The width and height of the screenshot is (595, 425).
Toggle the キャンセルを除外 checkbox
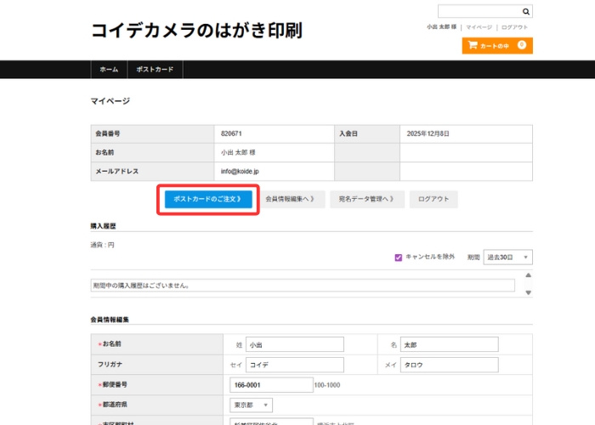(398, 257)
